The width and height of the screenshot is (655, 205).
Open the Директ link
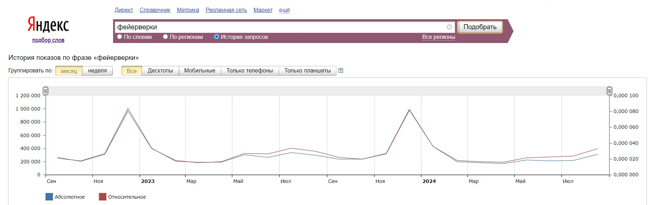pyautogui.click(x=124, y=10)
